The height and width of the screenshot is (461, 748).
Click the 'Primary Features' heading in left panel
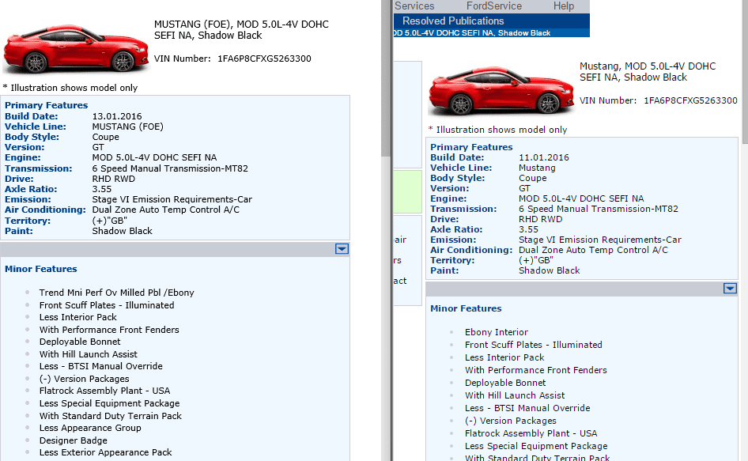(x=47, y=105)
